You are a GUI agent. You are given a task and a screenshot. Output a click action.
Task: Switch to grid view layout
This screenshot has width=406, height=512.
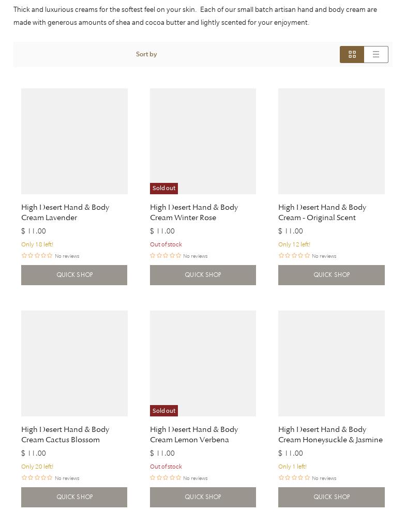click(x=352, y=55)
